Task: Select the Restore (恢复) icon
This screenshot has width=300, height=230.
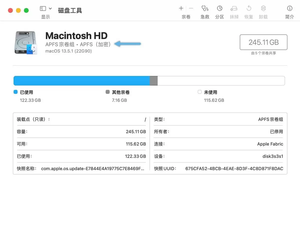Action: (x=248, y=11)
